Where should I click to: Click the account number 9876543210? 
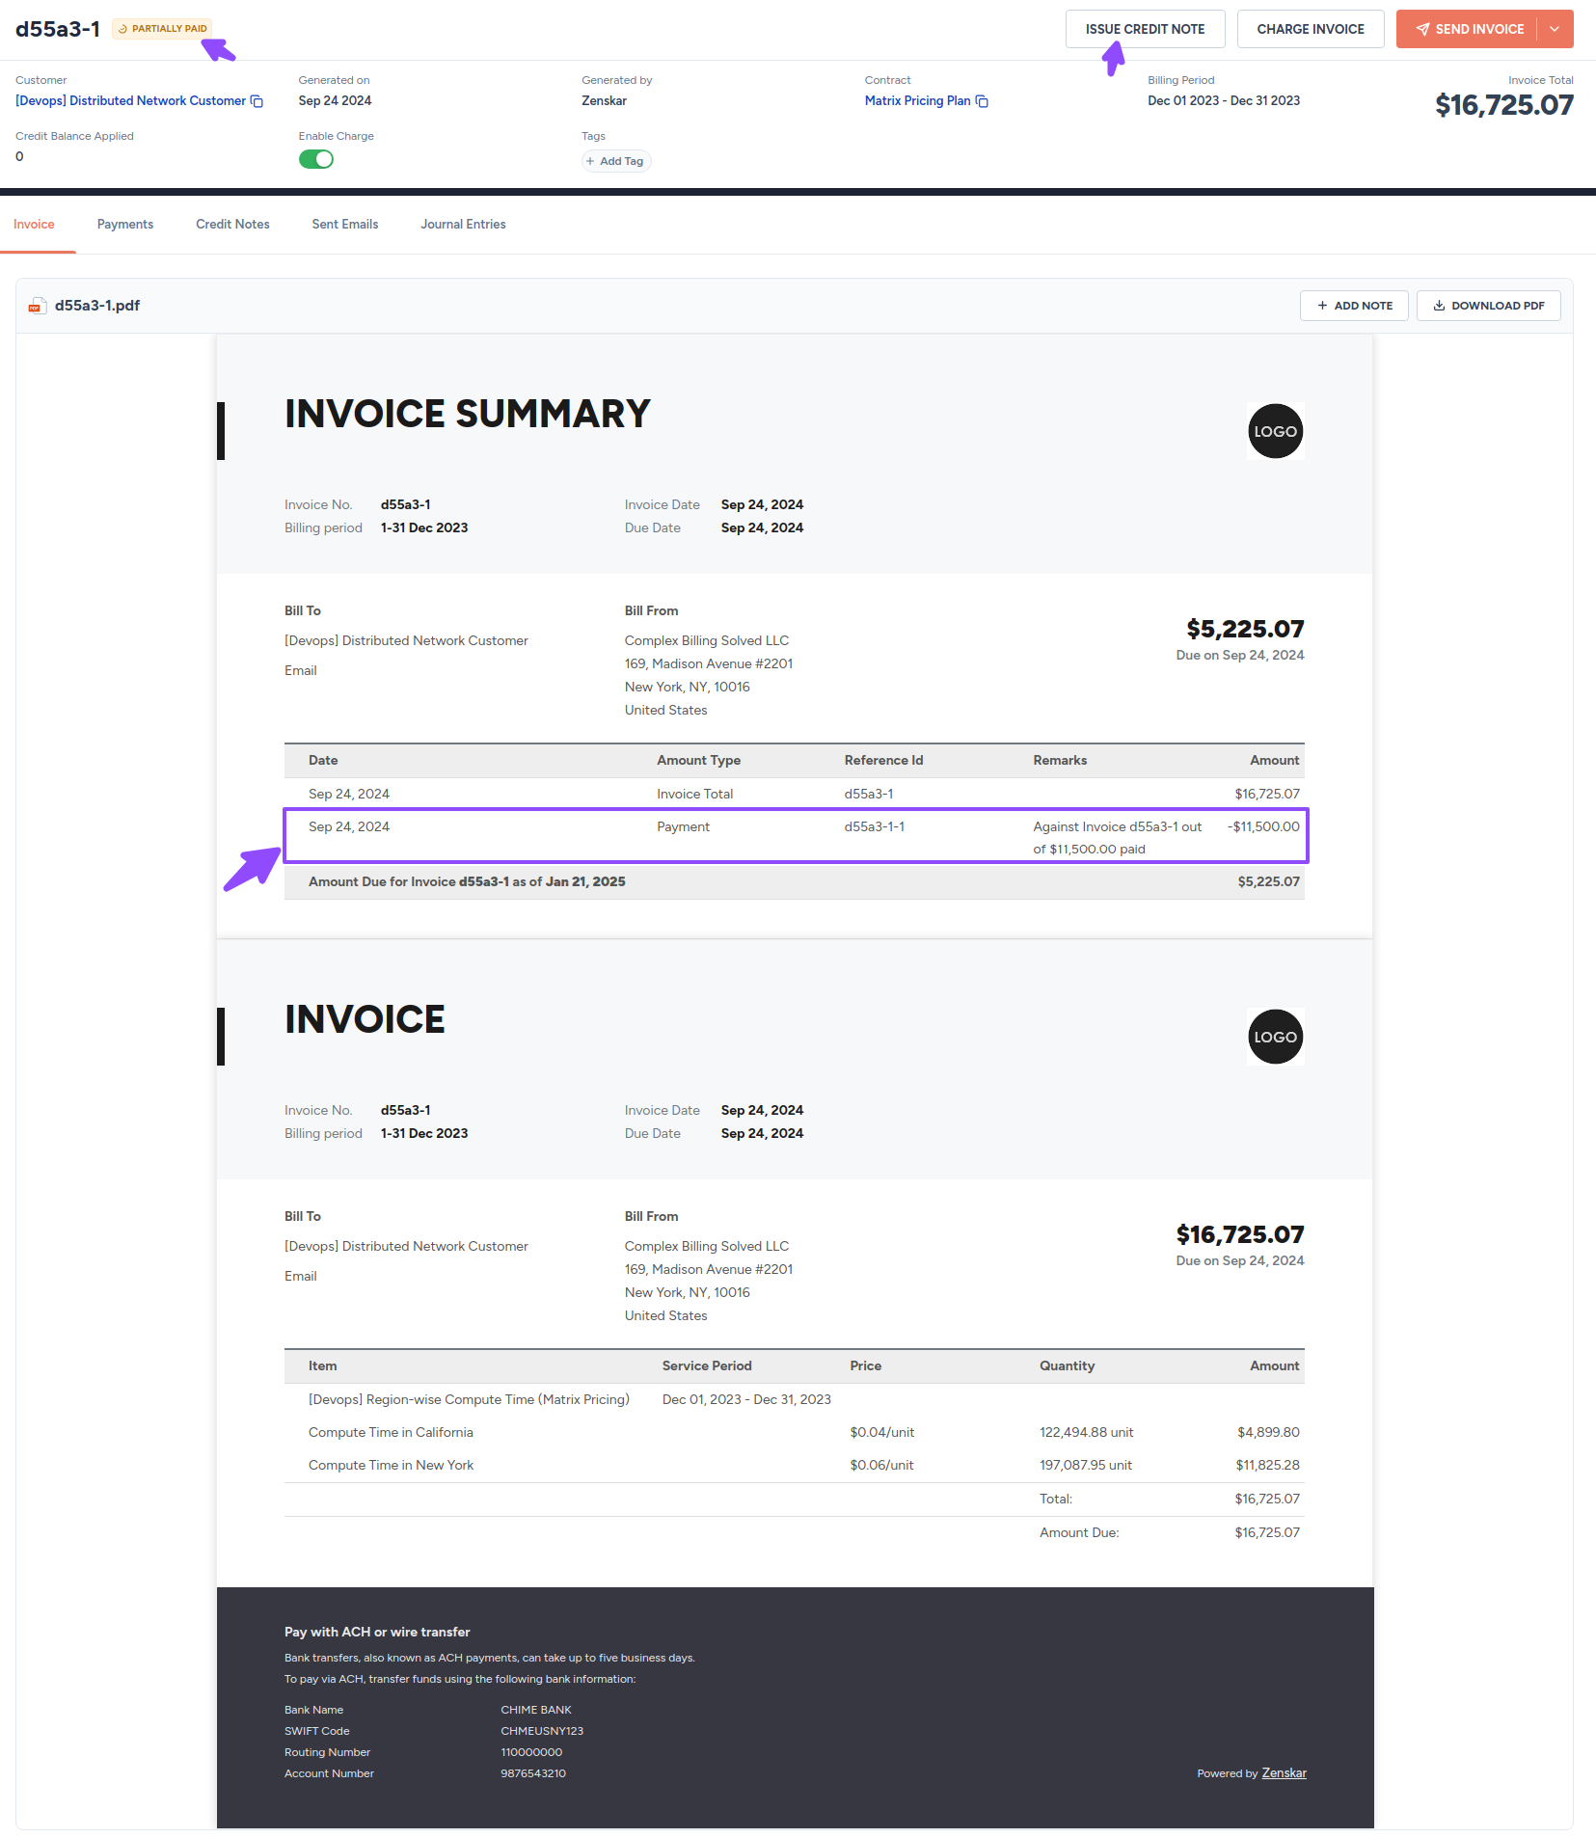click(533, 1773)
